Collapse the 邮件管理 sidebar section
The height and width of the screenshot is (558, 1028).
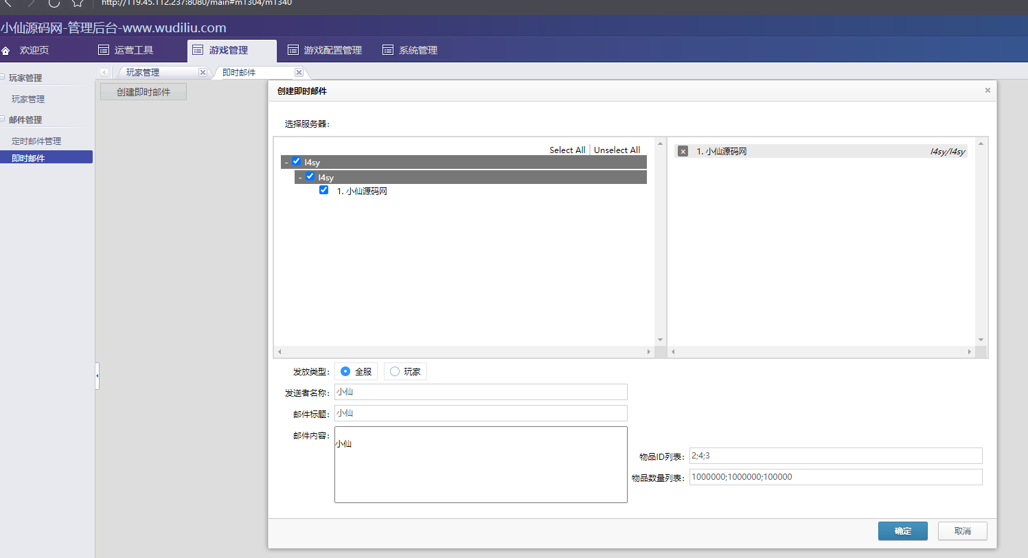3,119
